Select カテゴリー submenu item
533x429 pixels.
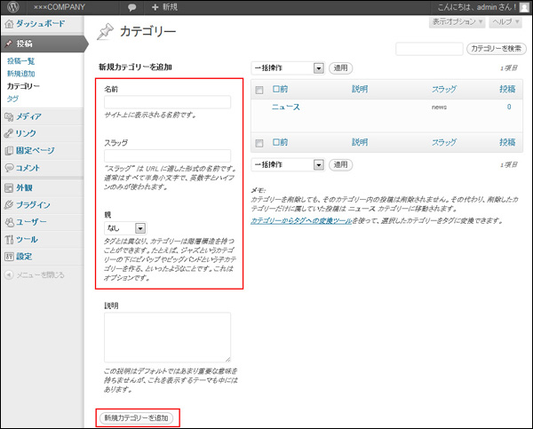point(23,86)
